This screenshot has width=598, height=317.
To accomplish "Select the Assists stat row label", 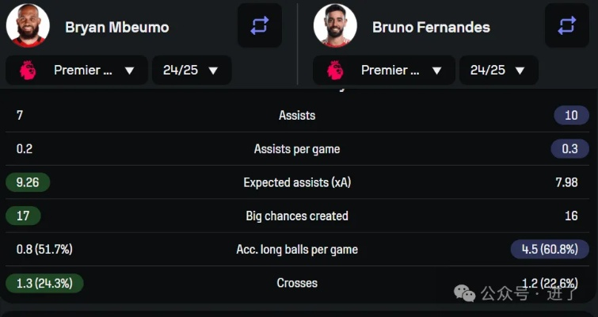I will 297,116.
